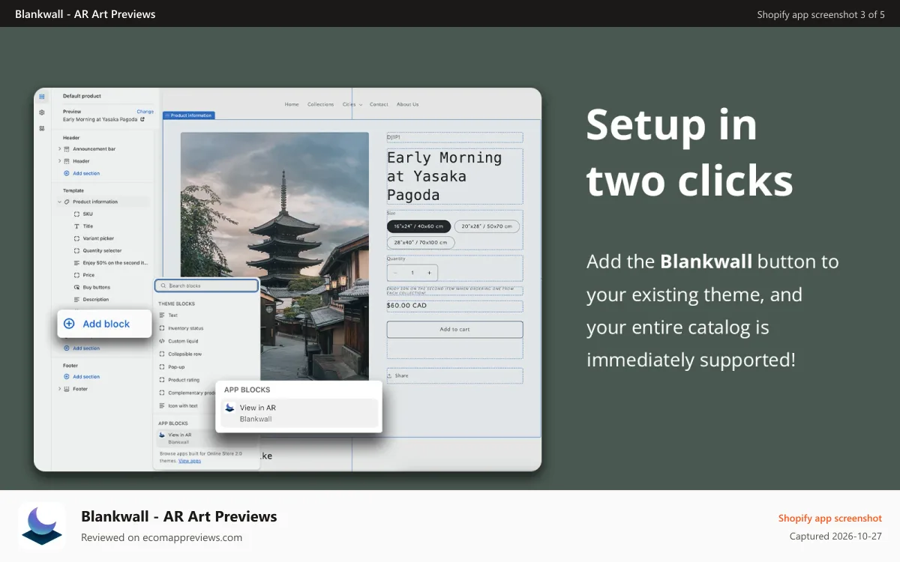
Task: Click the Buy buttons block icon
Action: [76, 288]
